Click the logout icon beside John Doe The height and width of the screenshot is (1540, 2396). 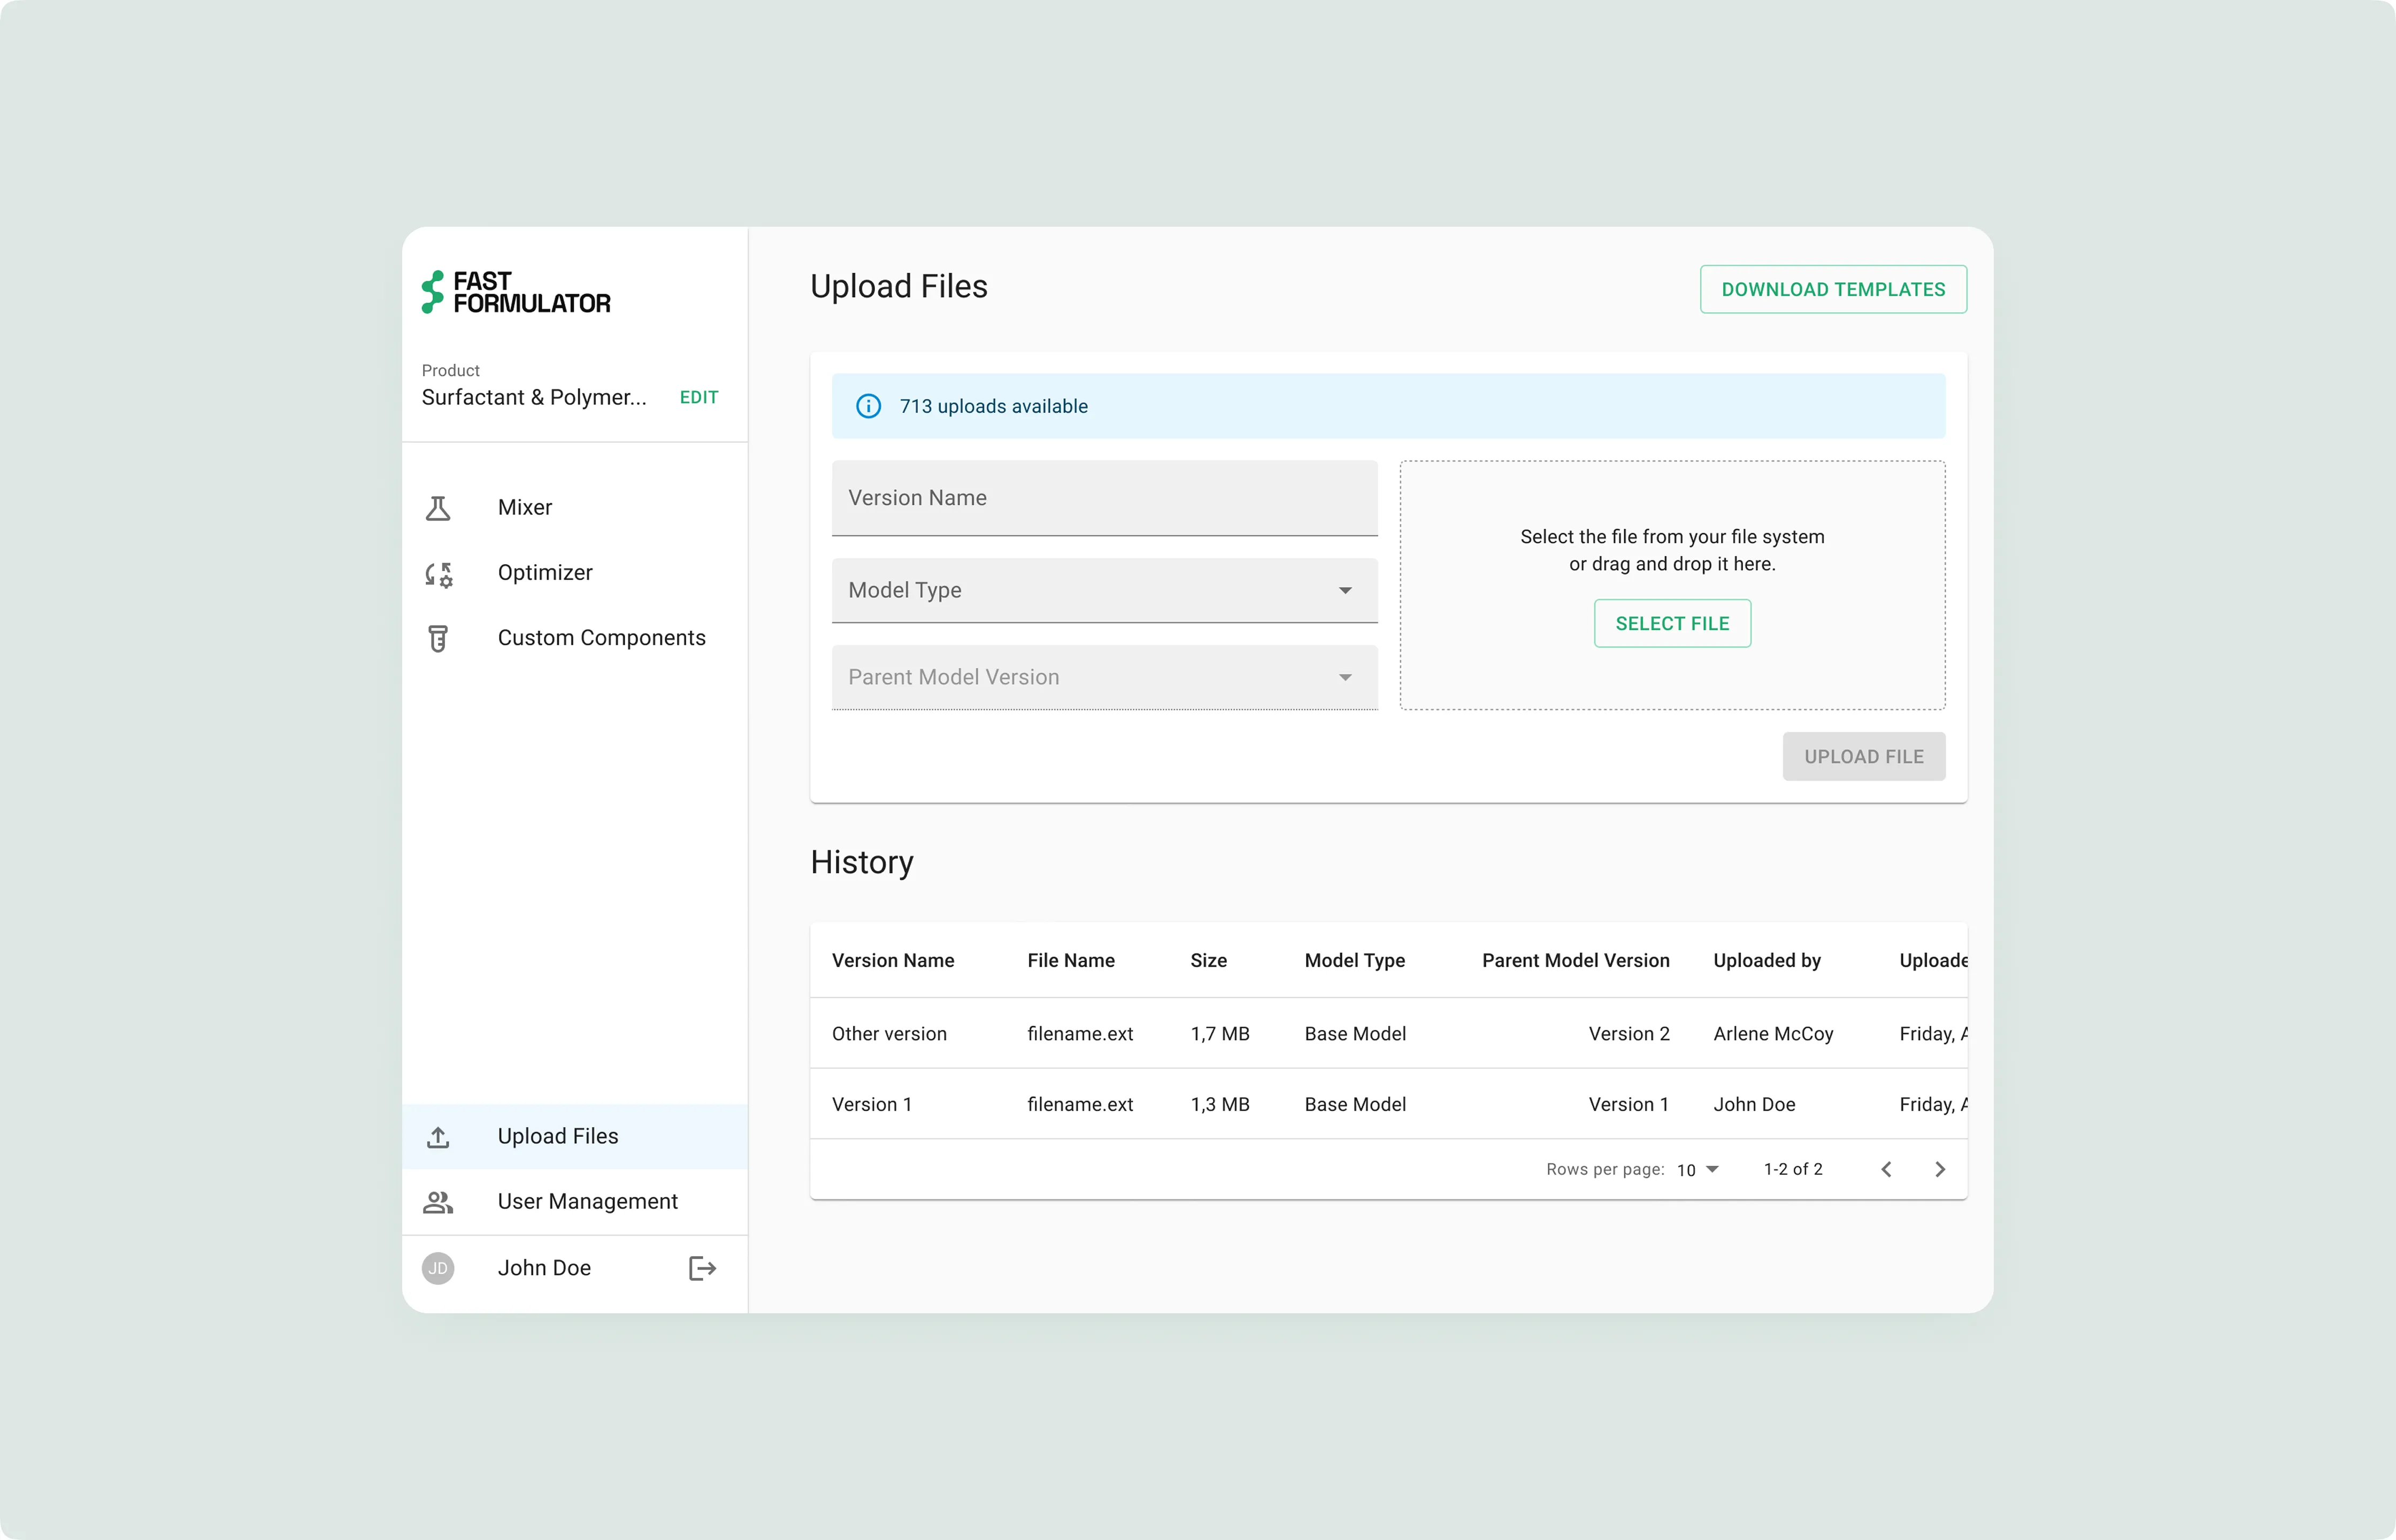click(x=703, y=1268)
